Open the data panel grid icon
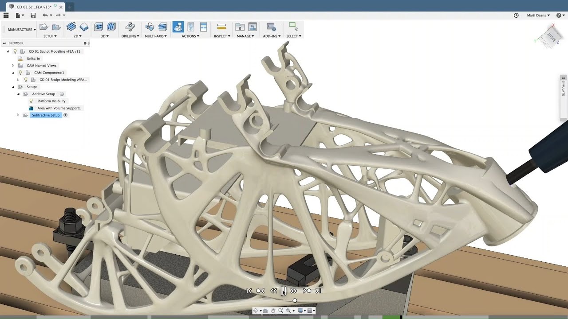 [x=6, y=15]
